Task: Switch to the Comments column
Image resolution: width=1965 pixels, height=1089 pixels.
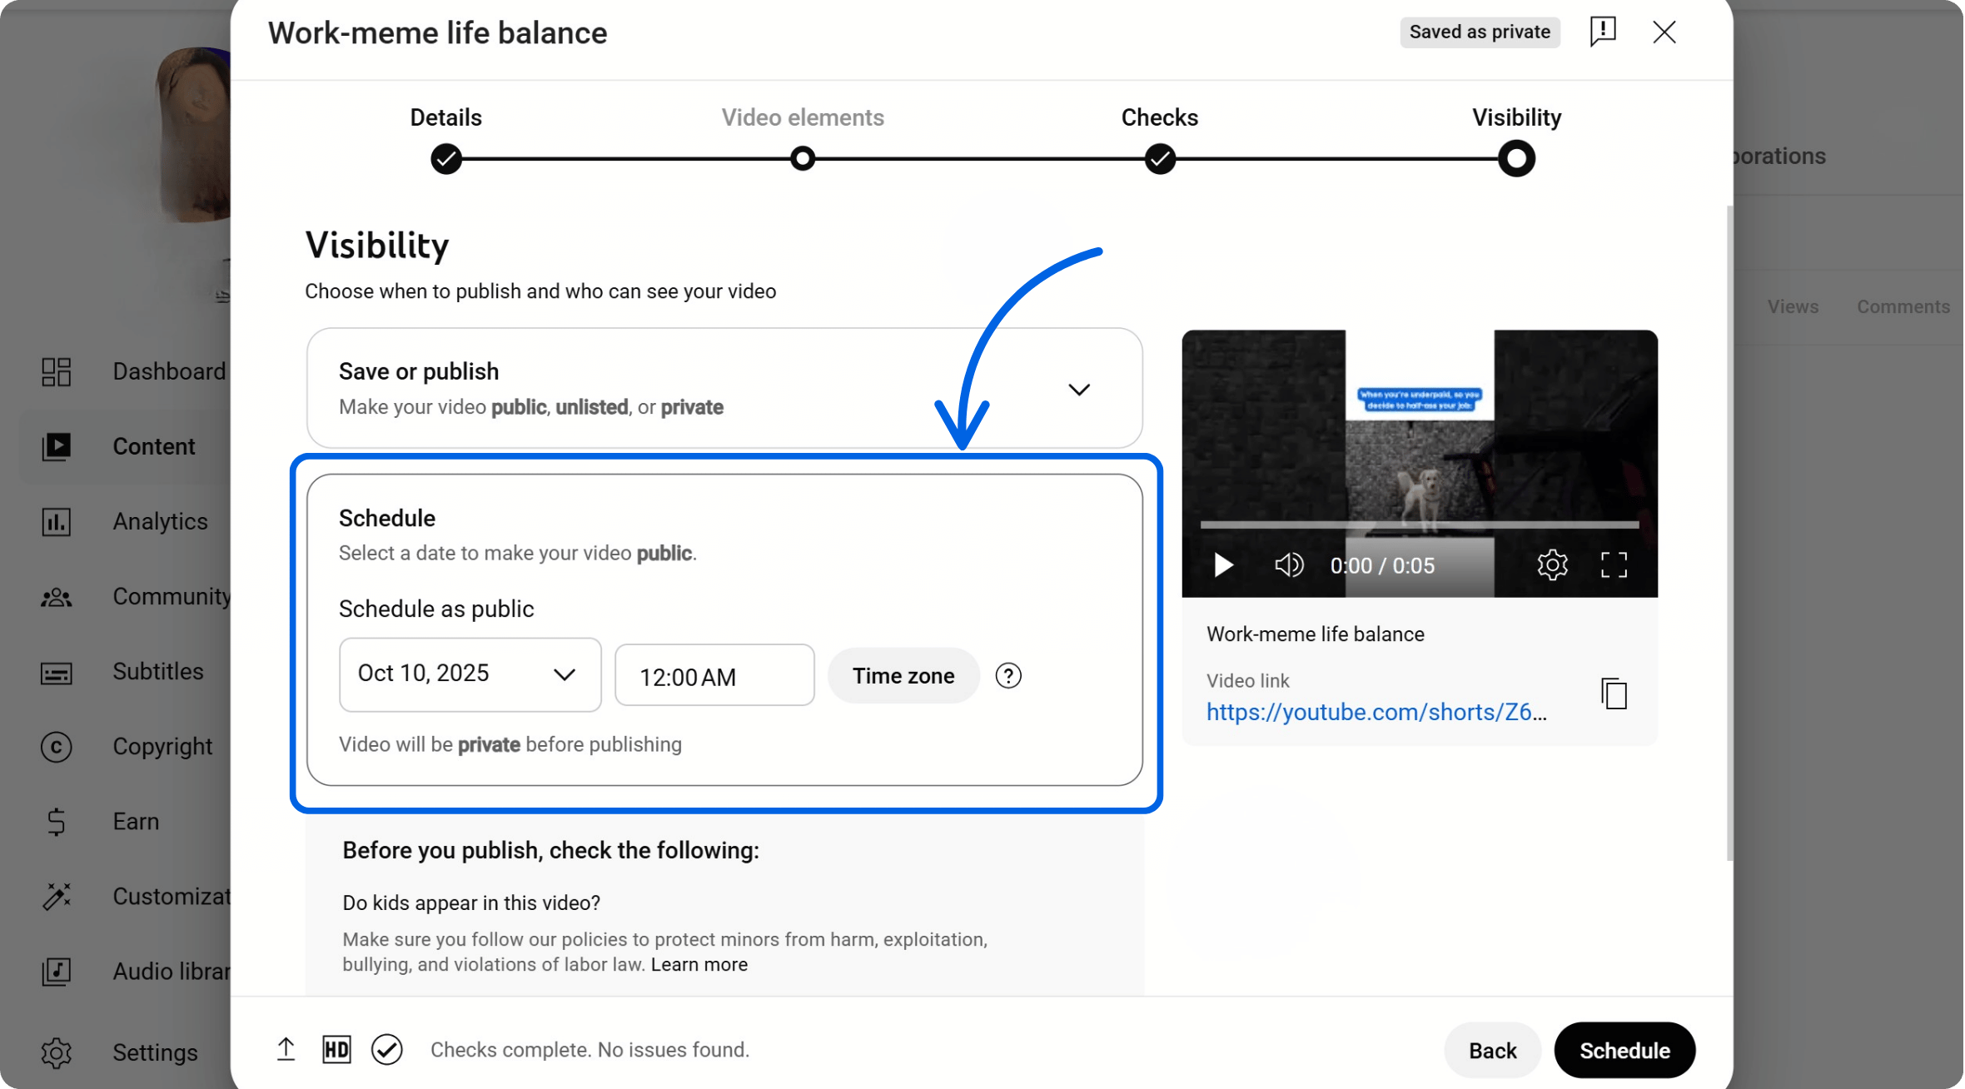Action: click(1903, 306)
